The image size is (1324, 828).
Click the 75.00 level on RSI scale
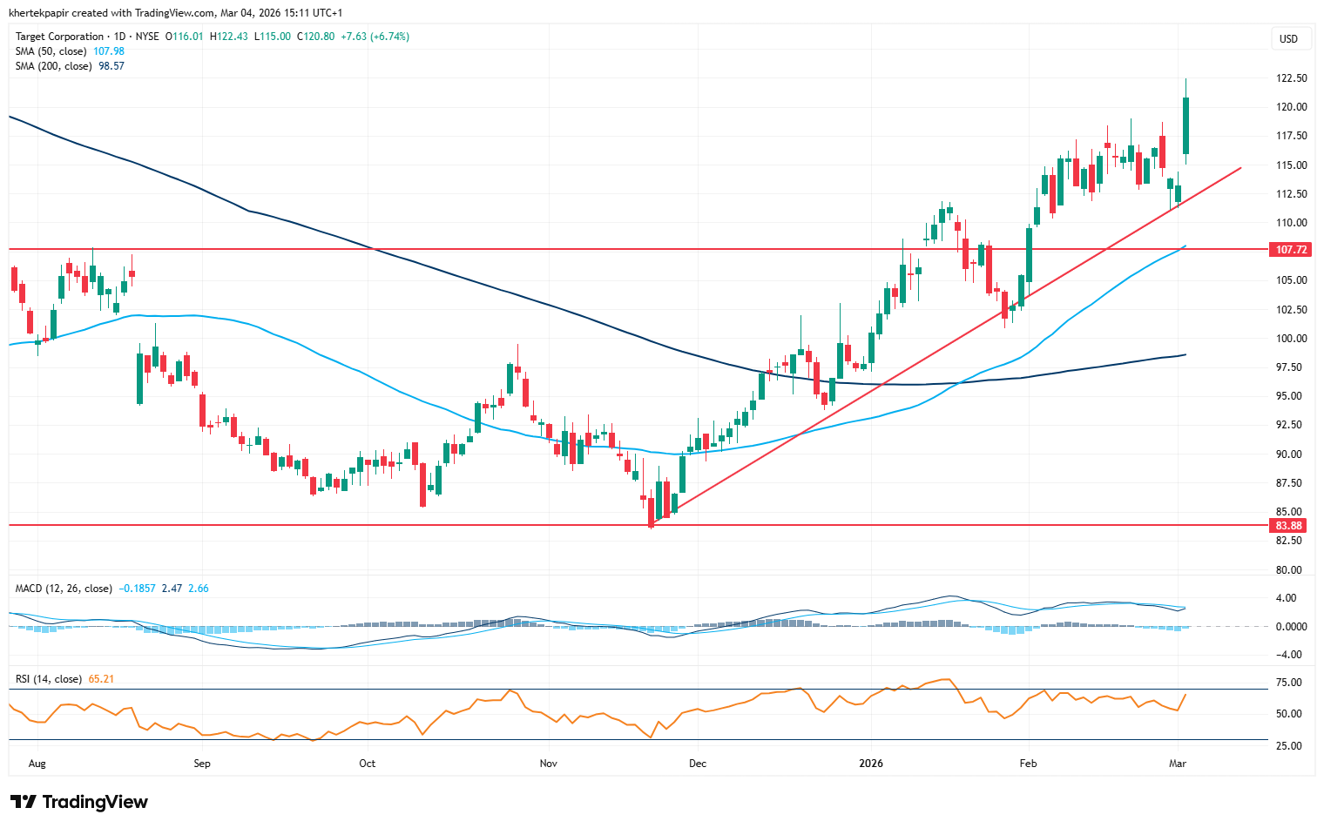pyautogui.click(x=1289, y=683)
